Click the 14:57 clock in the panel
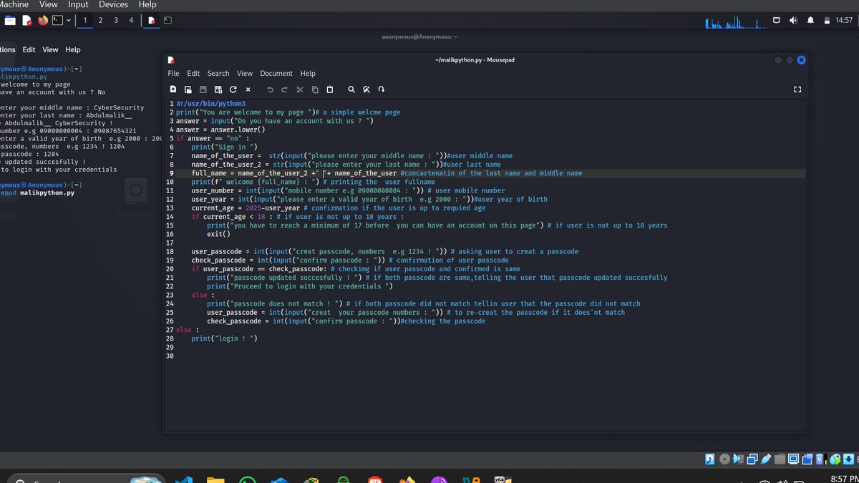 (844, 20)
